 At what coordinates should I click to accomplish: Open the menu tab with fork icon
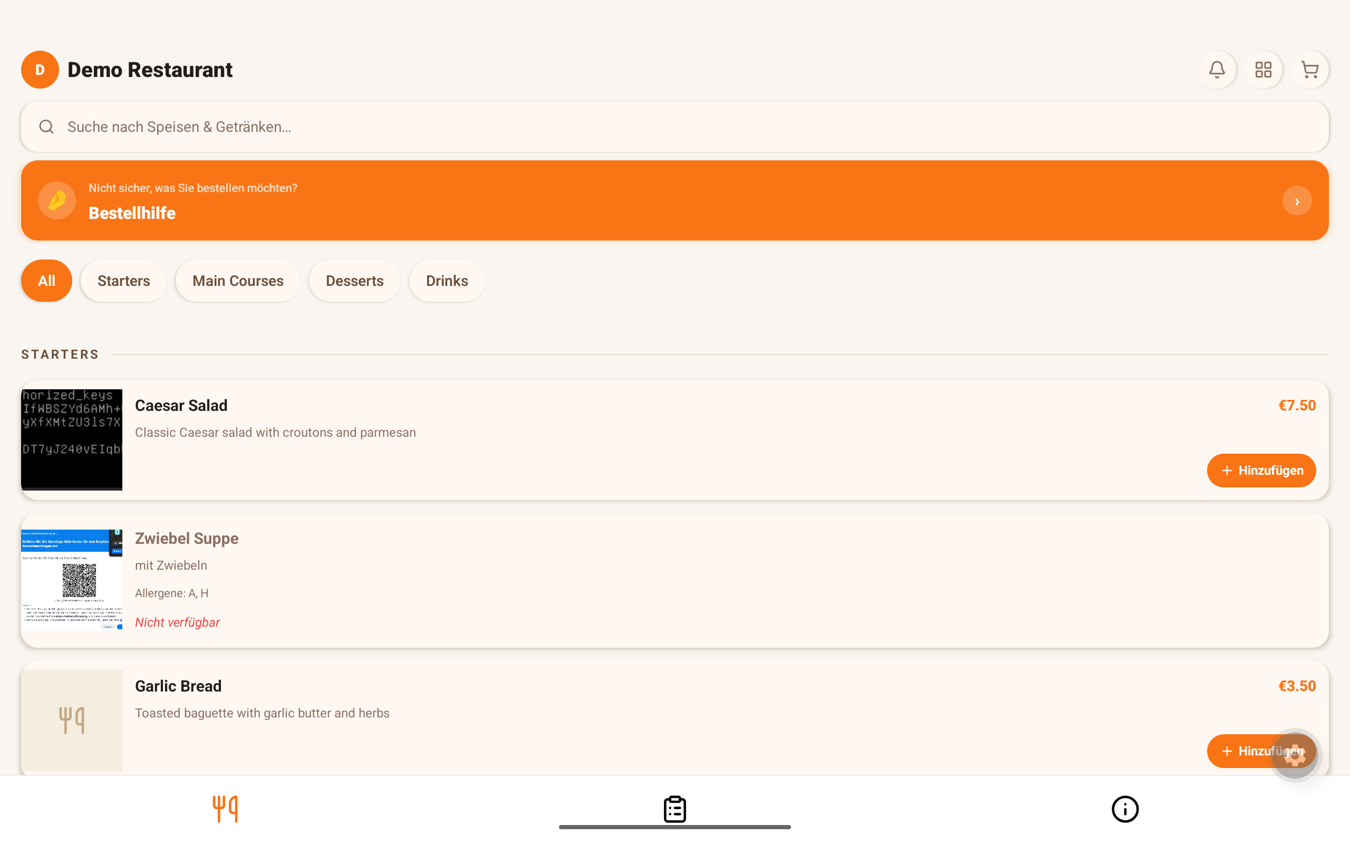225,809
